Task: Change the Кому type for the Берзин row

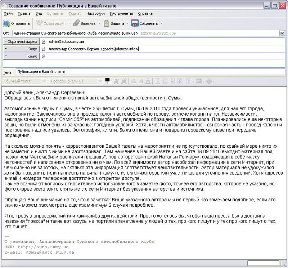Action: [x=21, y=49]
